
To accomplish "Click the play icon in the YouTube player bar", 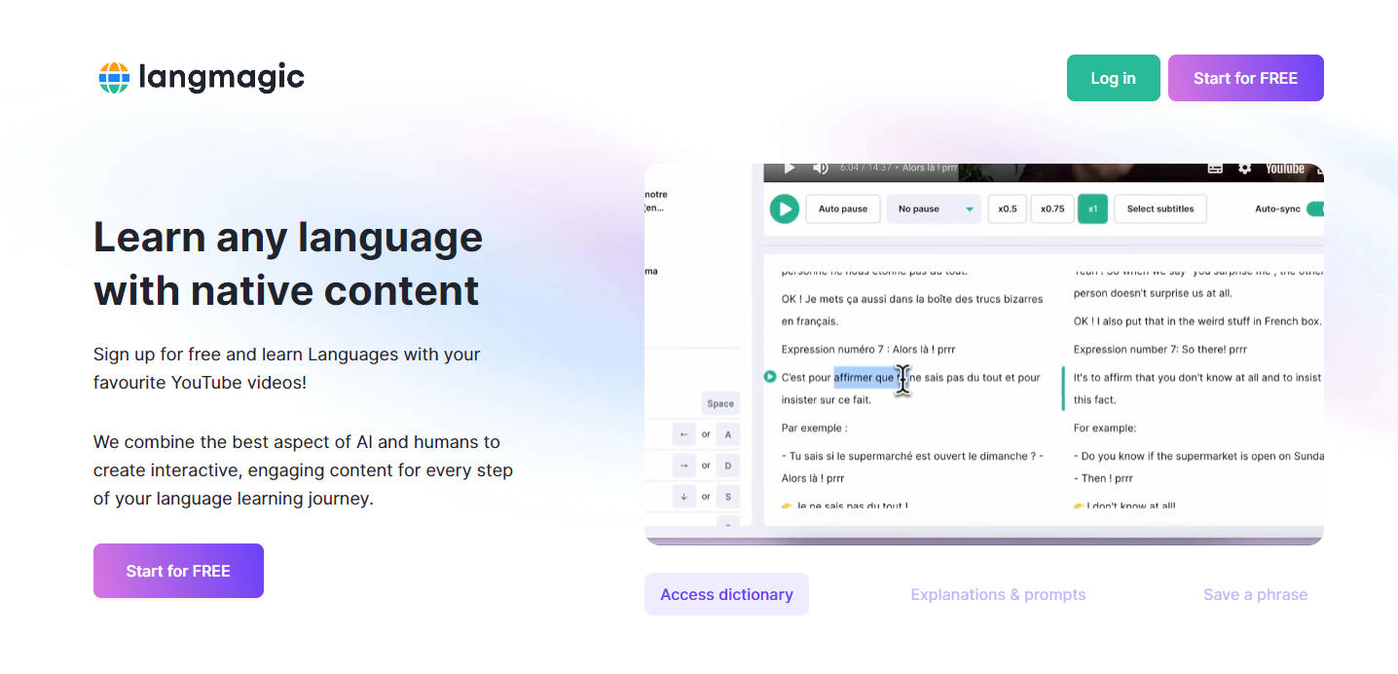I will pos(790,168).
